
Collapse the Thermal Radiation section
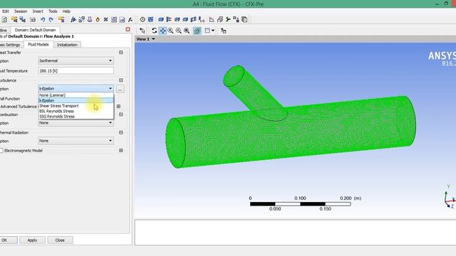[x=121, y=132]
